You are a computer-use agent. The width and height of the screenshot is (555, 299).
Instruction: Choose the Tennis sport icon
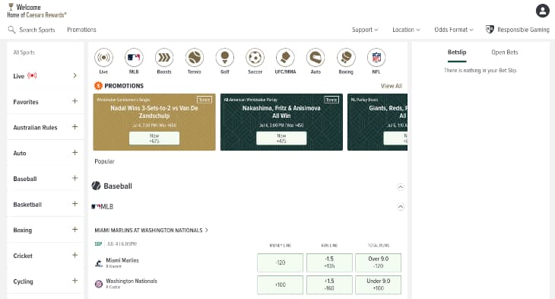coord(195,57)
